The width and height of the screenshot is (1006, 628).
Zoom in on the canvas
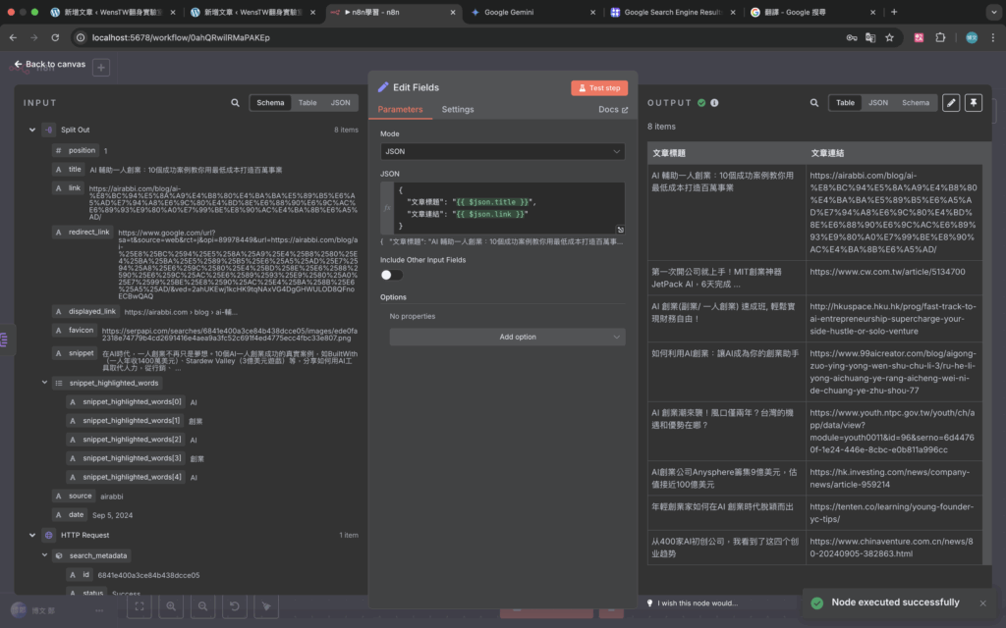point(171,606)
